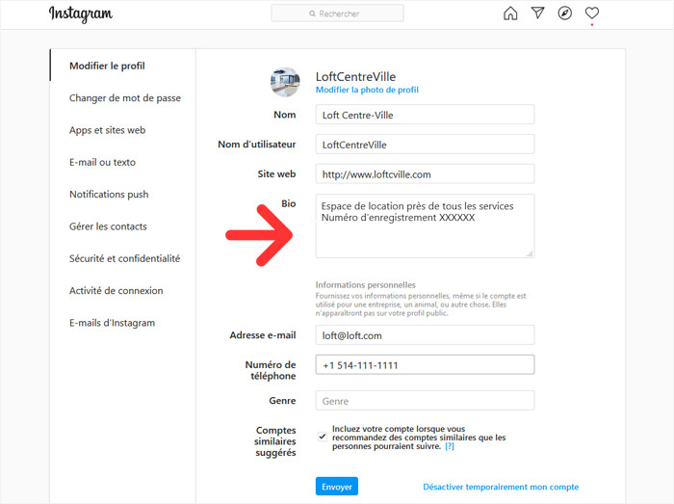This screenshot has width=674, height=504.
Task: Click the Instagram logo
Action: (x=80, y=13)
